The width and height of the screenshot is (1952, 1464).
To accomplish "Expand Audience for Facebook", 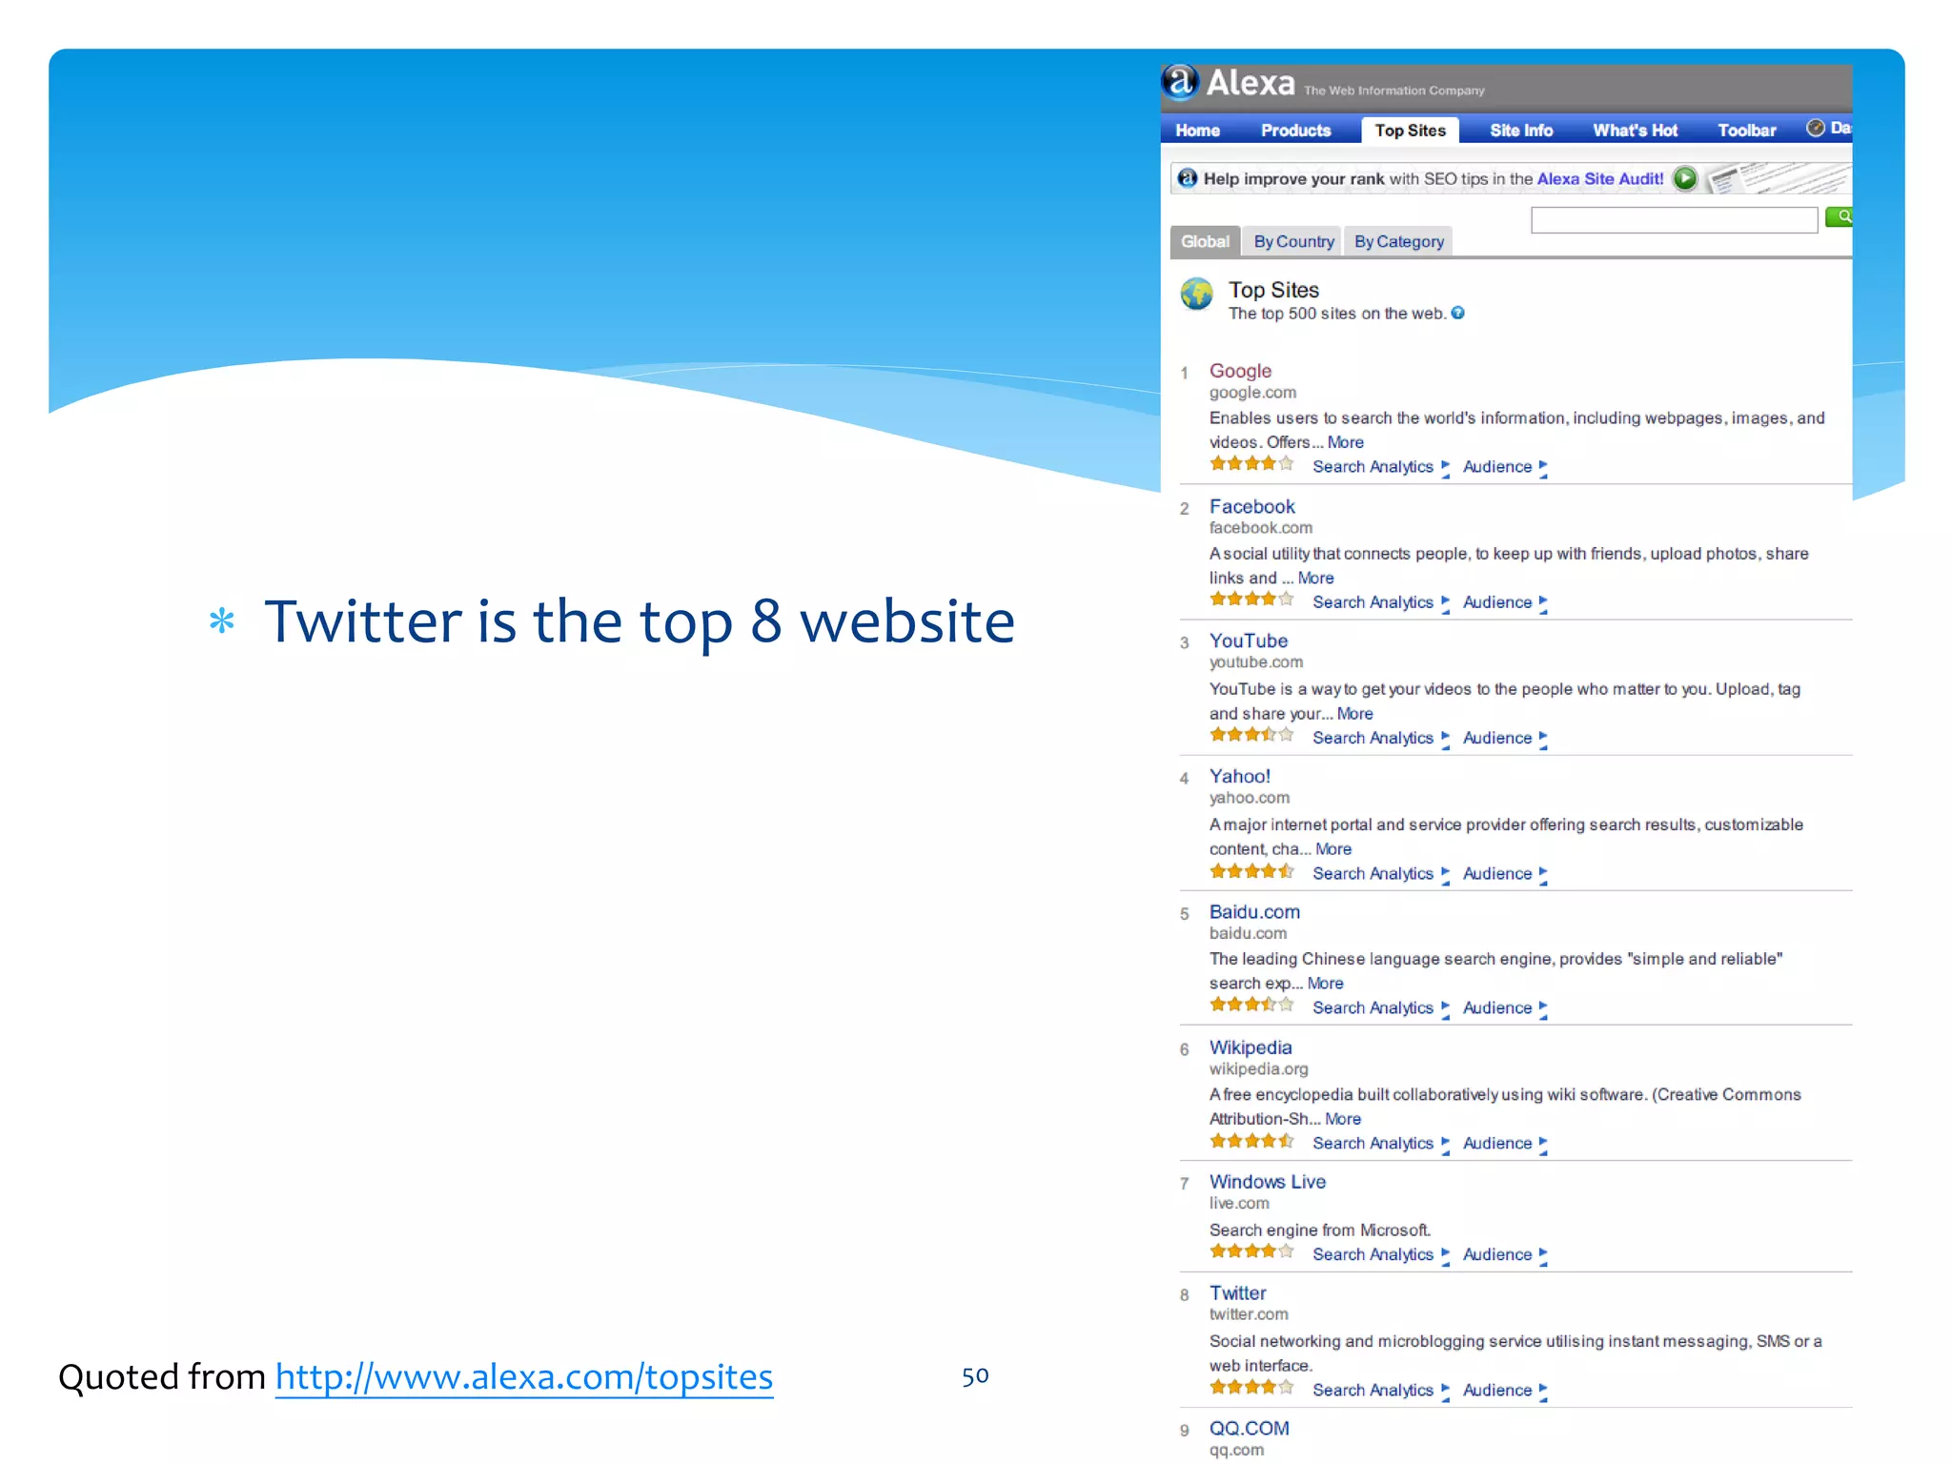I will click(1504, 602).
